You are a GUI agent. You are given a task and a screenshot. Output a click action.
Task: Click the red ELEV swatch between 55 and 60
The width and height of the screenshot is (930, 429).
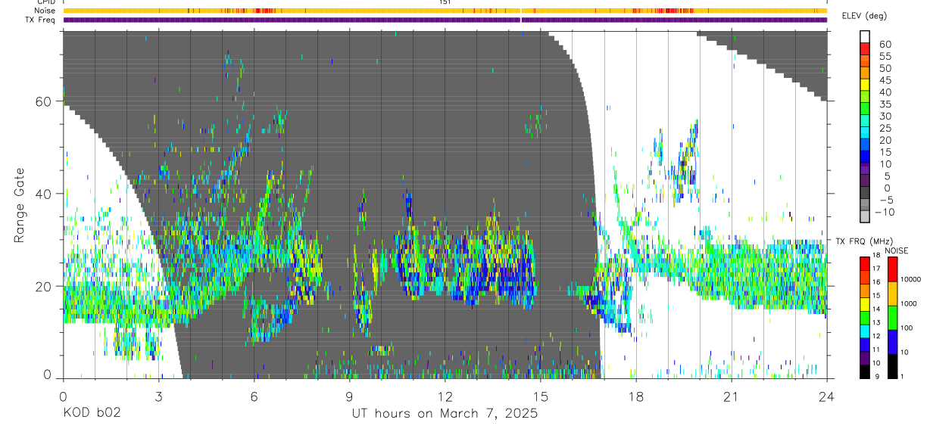(865, 50)
